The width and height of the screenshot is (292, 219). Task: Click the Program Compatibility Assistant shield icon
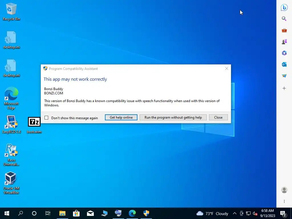tap(45, 68)
